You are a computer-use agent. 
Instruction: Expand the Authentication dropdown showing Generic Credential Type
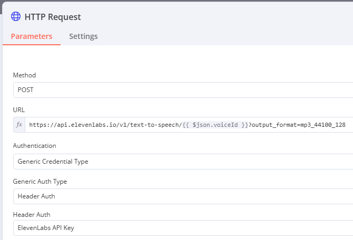pyautogui.click(x=183, y=162)
